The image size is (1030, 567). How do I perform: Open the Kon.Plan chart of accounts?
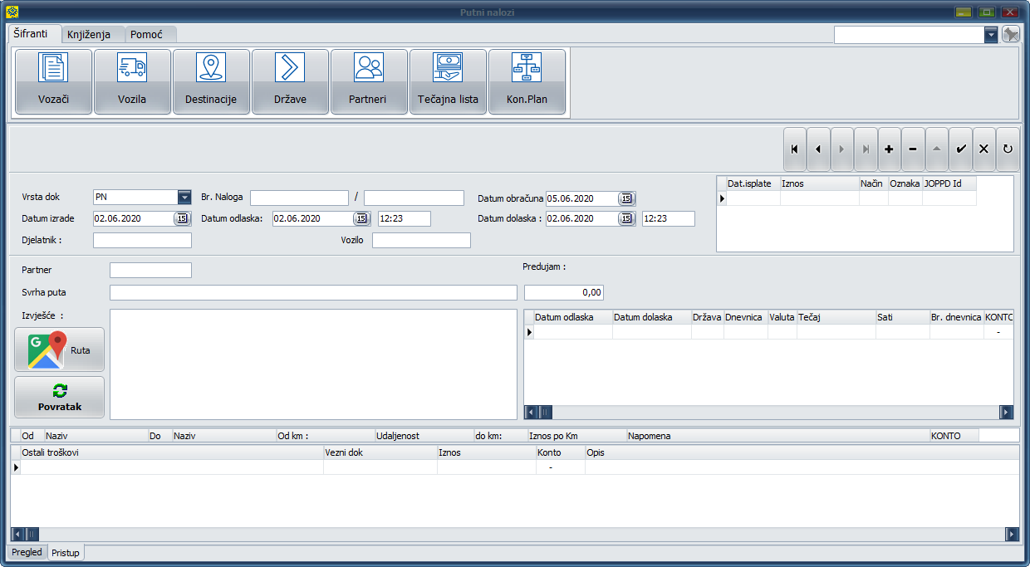pyautogui.click(x=527, y=81)
